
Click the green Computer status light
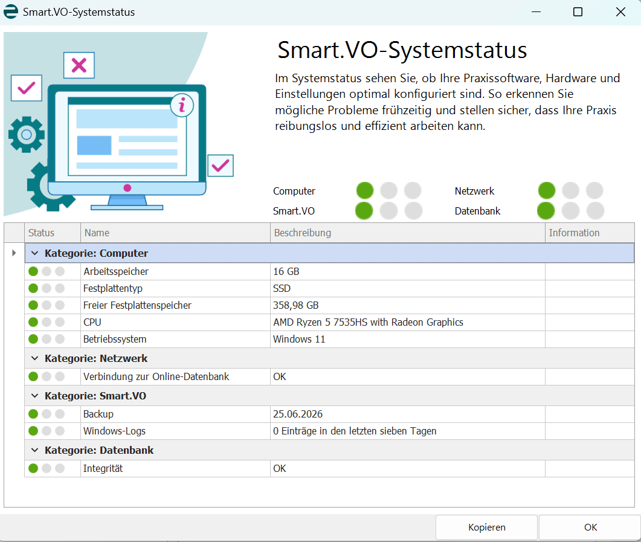tap(365, 190)
